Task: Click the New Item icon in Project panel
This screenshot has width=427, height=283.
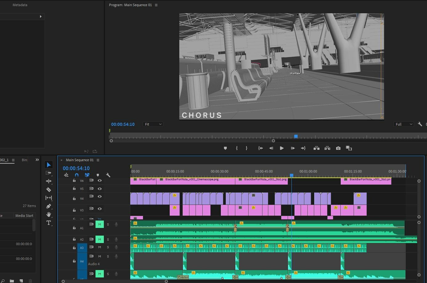Action: pyautogui.click(x=21, y=281)
